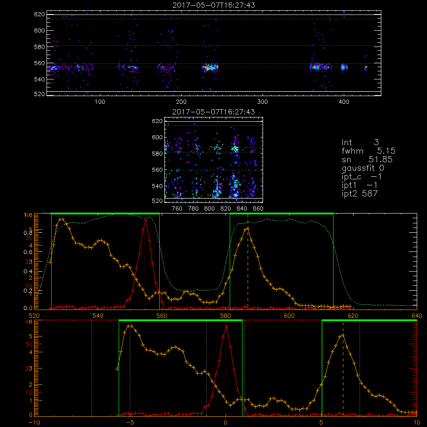
Task: Click the '840' x-axis label of square plot
Action: pos(242,209)
